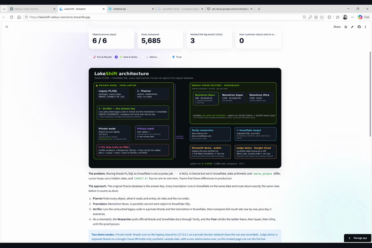Select the Run & Results radio option

click(x=100, y=57)
